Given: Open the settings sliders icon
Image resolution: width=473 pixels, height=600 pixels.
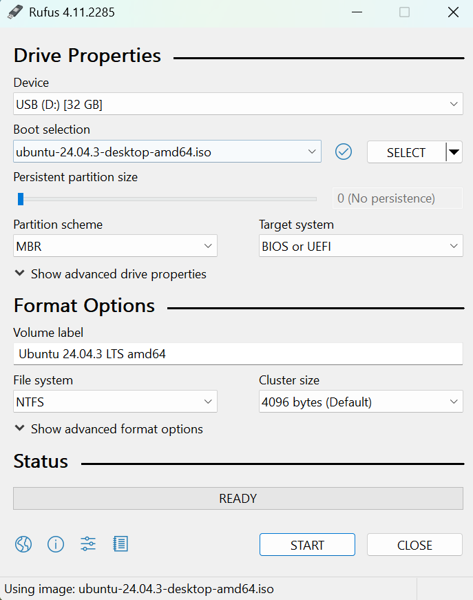Looking at the screenshot, I should click(x=88, y=544).
